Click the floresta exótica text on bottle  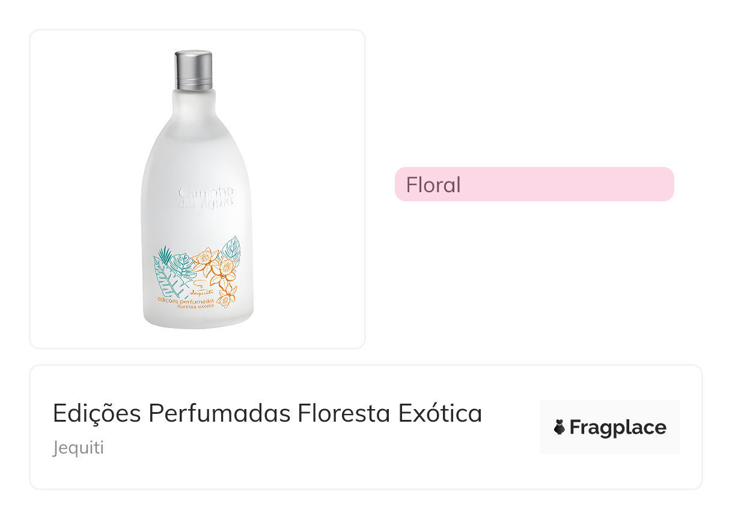pos(195,305)
